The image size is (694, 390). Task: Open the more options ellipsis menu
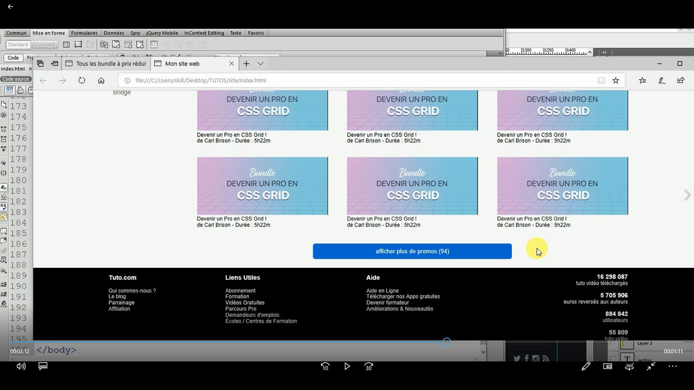673,366
